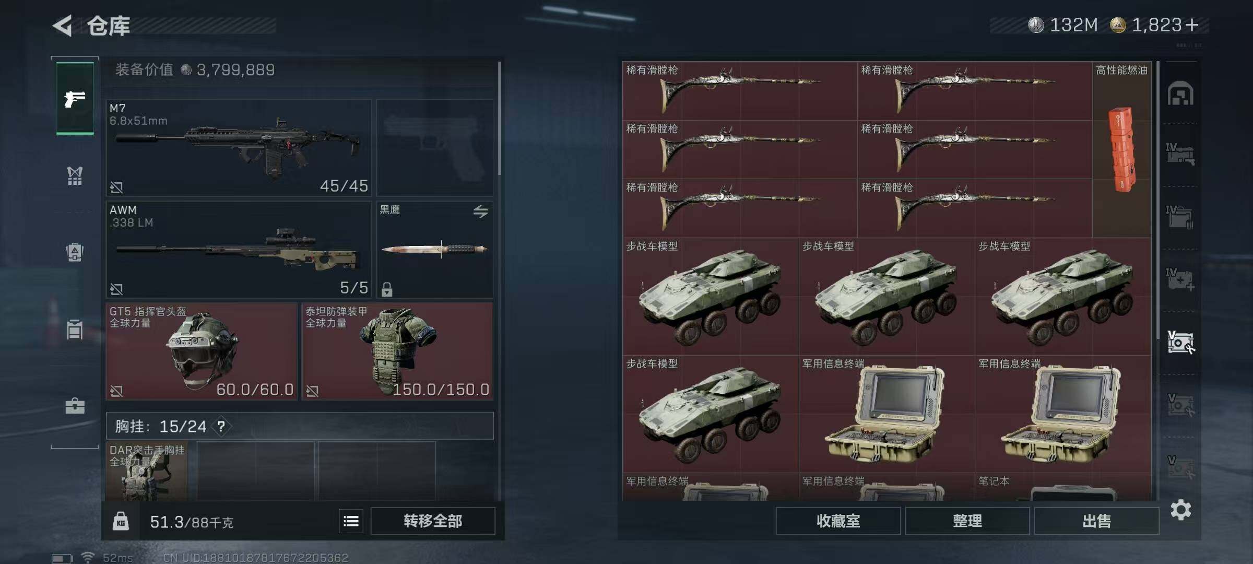Click the Transfer All button
Viewport: 1253px width, 564px height.
click(433, 521)
